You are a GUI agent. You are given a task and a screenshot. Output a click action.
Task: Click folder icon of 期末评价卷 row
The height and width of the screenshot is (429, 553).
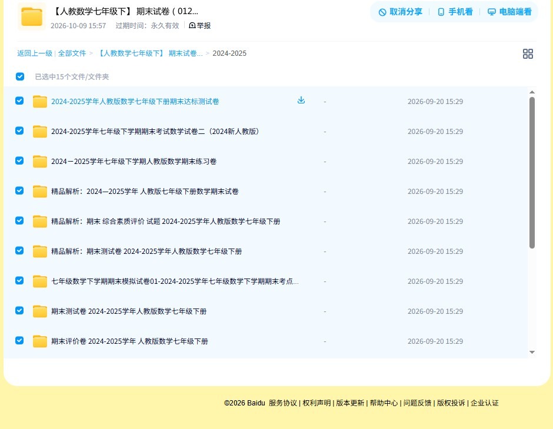(x=40, y=341)
